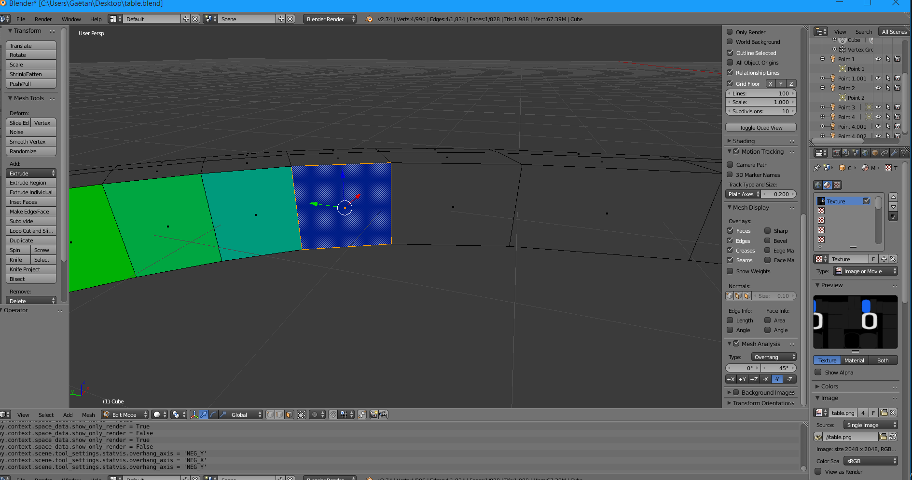This screenshot has width=912, height=480.
Task: Toggle World Background checkbox
Action: point(730,42)
